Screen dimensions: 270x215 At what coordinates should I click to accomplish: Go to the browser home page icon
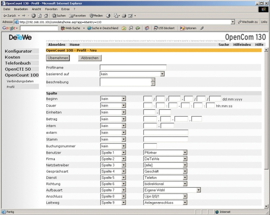46,16
